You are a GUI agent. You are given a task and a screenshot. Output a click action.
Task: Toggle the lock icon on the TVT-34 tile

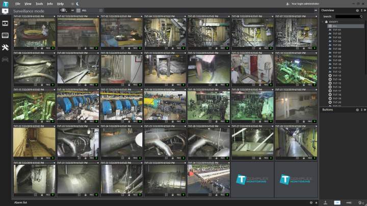(217, 194)
